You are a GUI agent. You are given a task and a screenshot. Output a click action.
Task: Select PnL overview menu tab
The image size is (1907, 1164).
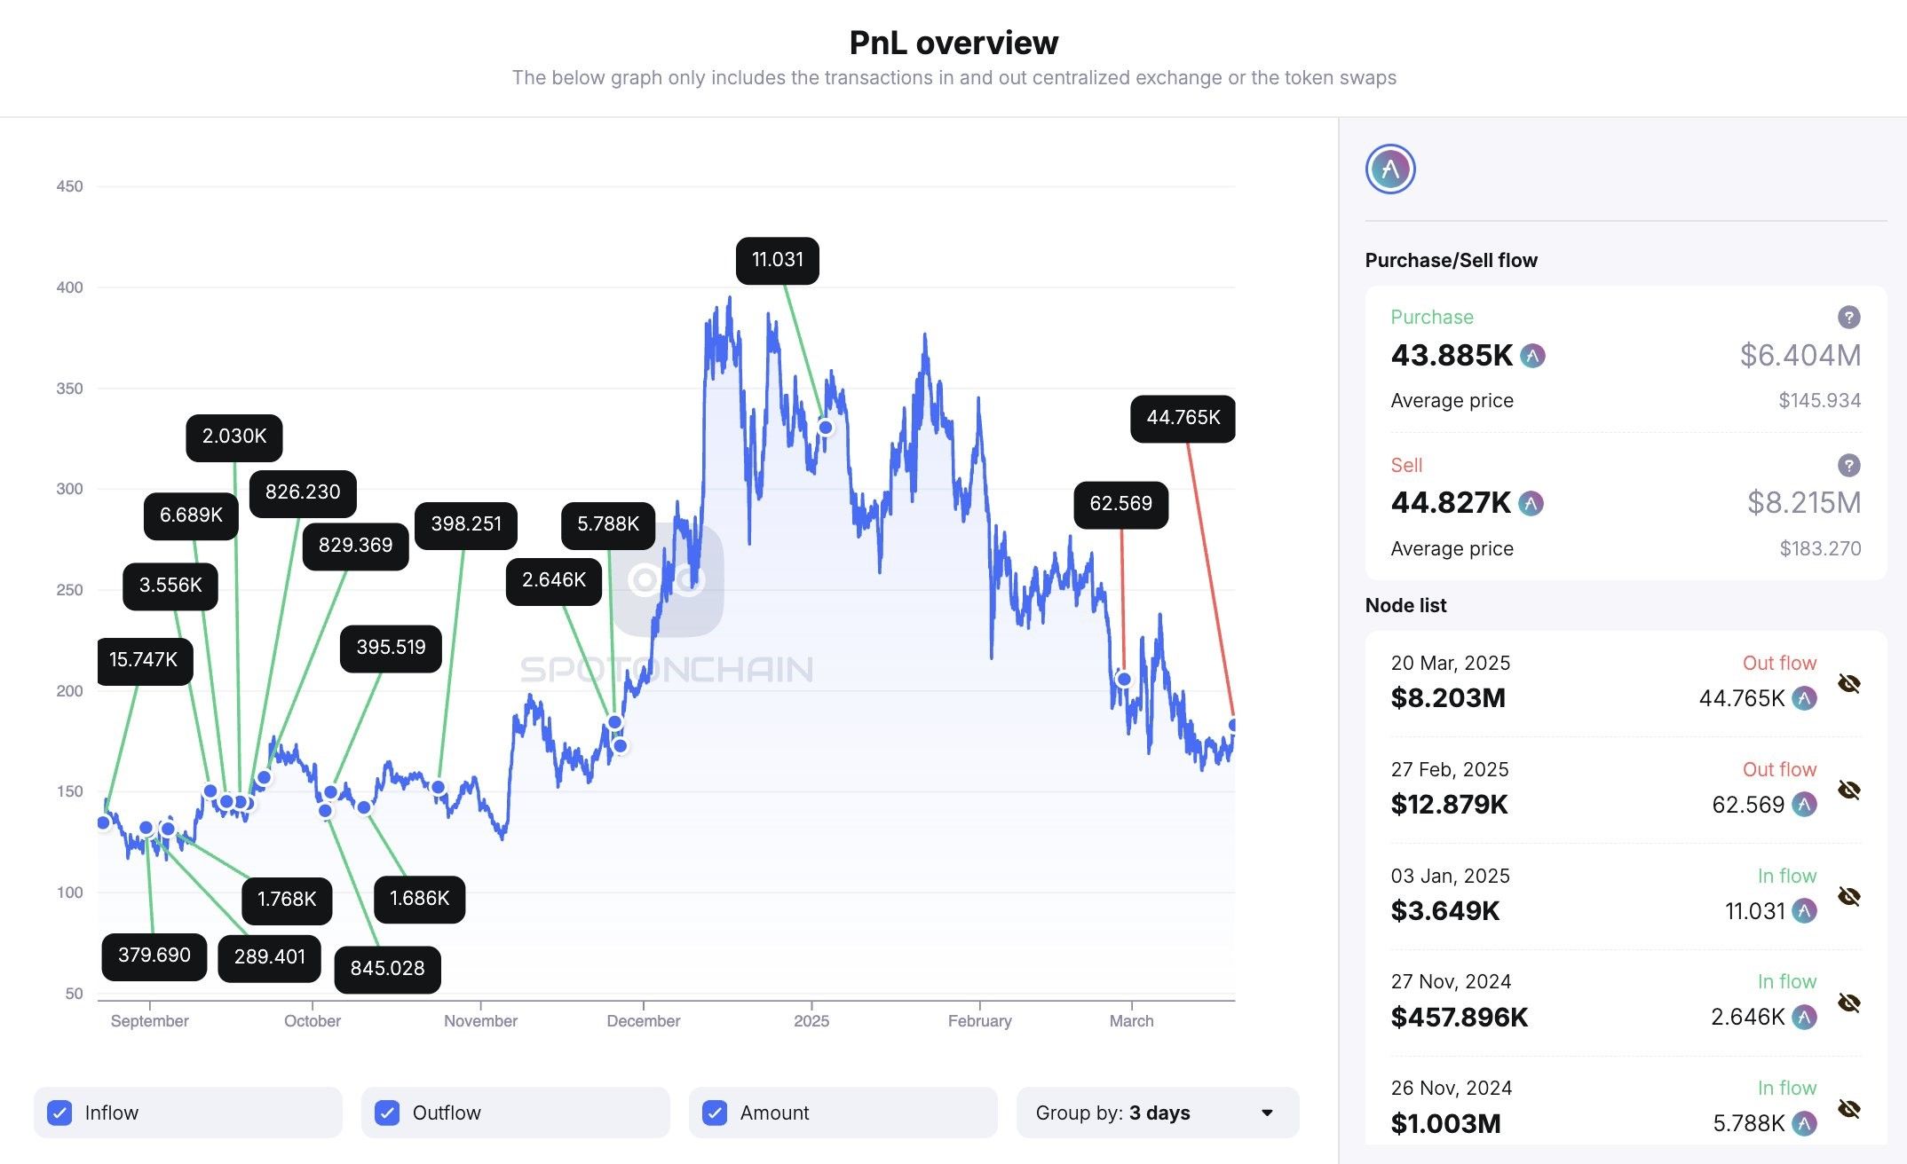click(x=953, y=38)
